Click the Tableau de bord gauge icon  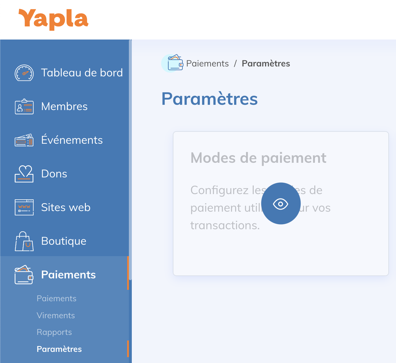[x=24, y=73]
